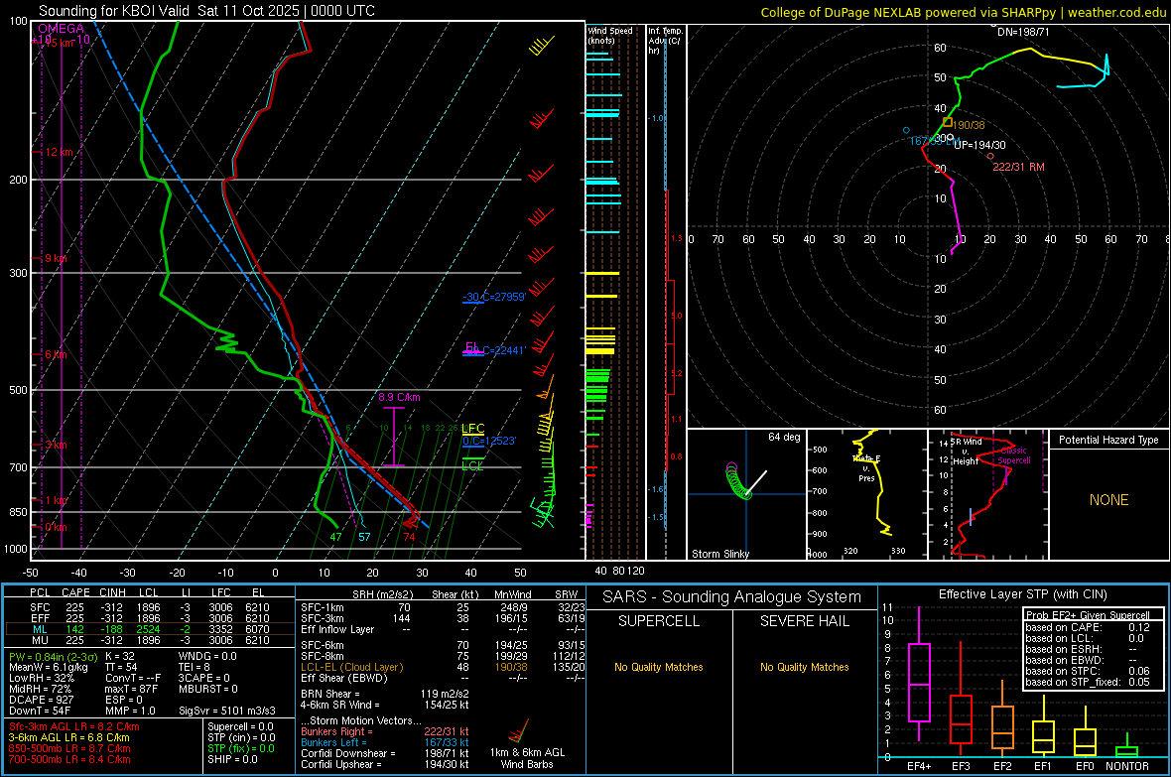Click the 'Inf. Temp. Adv.' panel header
The width and height of the screenshot is (1171, 777).
pos(665,41)
